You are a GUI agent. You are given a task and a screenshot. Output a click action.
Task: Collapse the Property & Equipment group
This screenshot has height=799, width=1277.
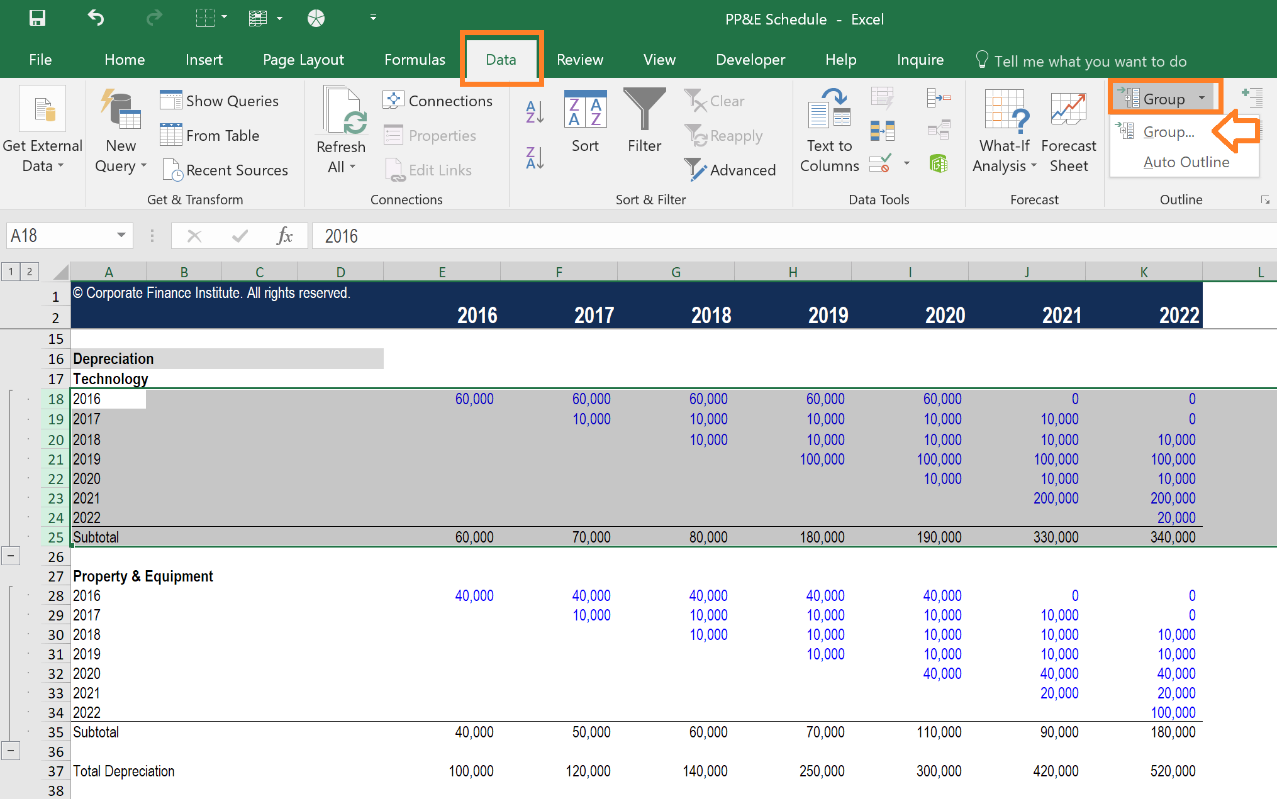10,750
